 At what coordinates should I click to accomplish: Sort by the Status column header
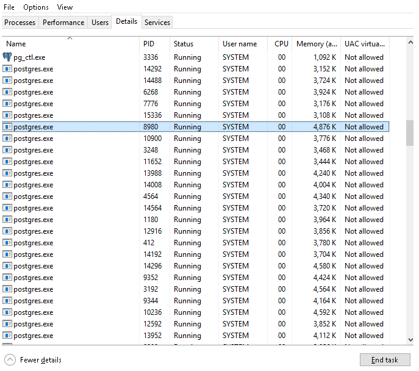tap(195, 43)
